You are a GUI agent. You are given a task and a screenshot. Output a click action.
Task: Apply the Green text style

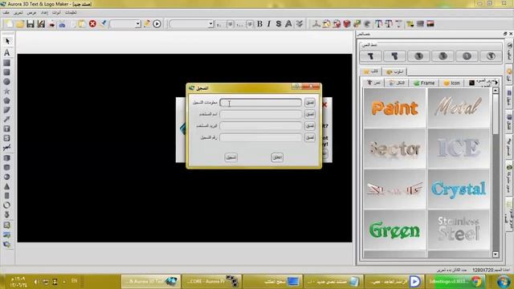click(394, 230)
